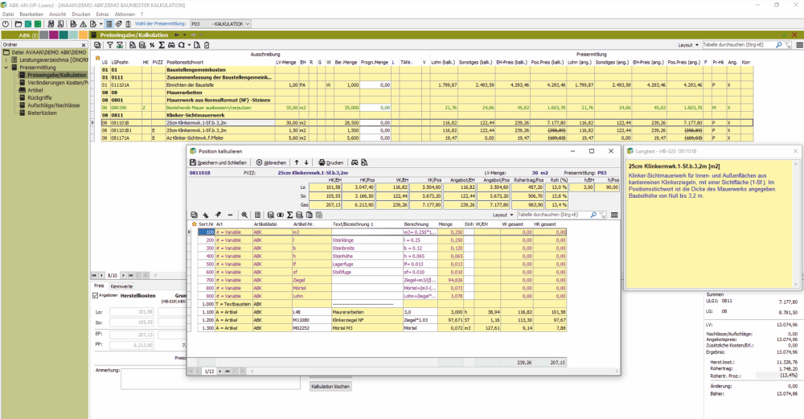804x419 pixels.
Task: Click Drucken button in Position kalkulieren
Action: (x=330, y=162)
